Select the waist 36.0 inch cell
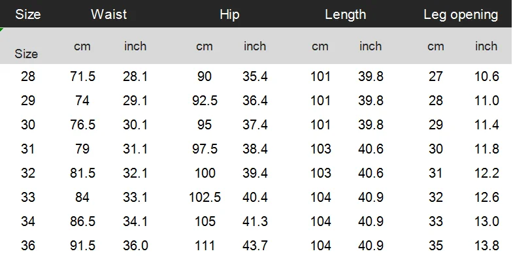 click(135, 246)
